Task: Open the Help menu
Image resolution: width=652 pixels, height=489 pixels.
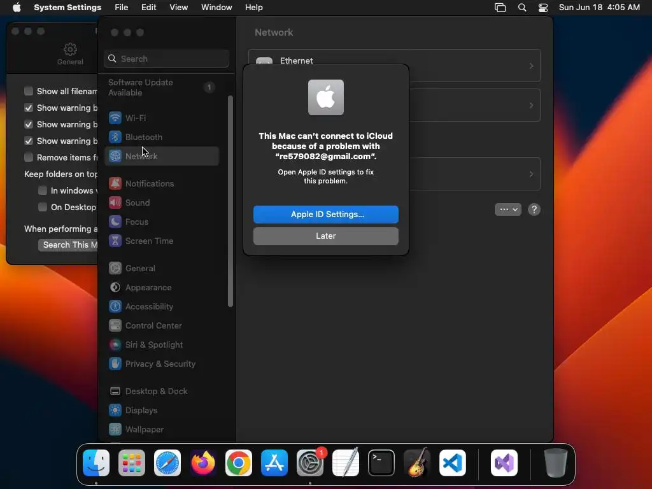Action: [253, 8]
